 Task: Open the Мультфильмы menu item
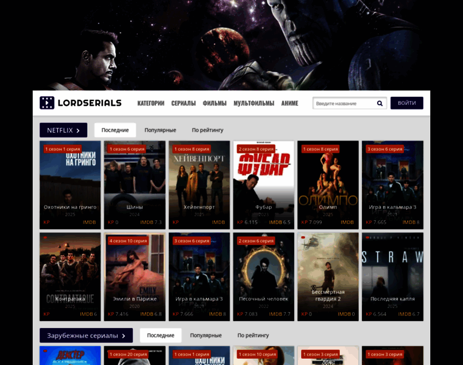(253, 103)
